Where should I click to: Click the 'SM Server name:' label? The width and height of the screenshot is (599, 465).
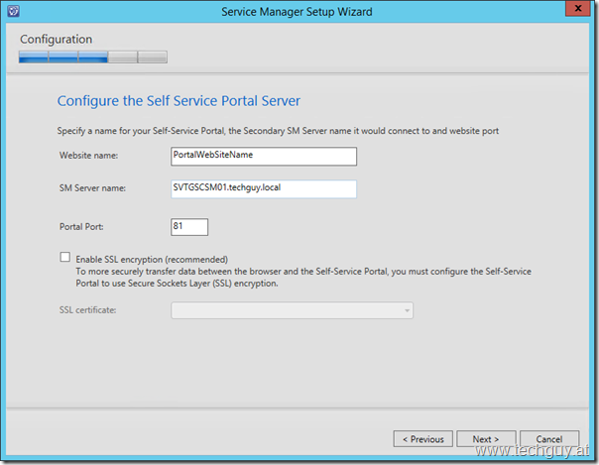(92, 188)
